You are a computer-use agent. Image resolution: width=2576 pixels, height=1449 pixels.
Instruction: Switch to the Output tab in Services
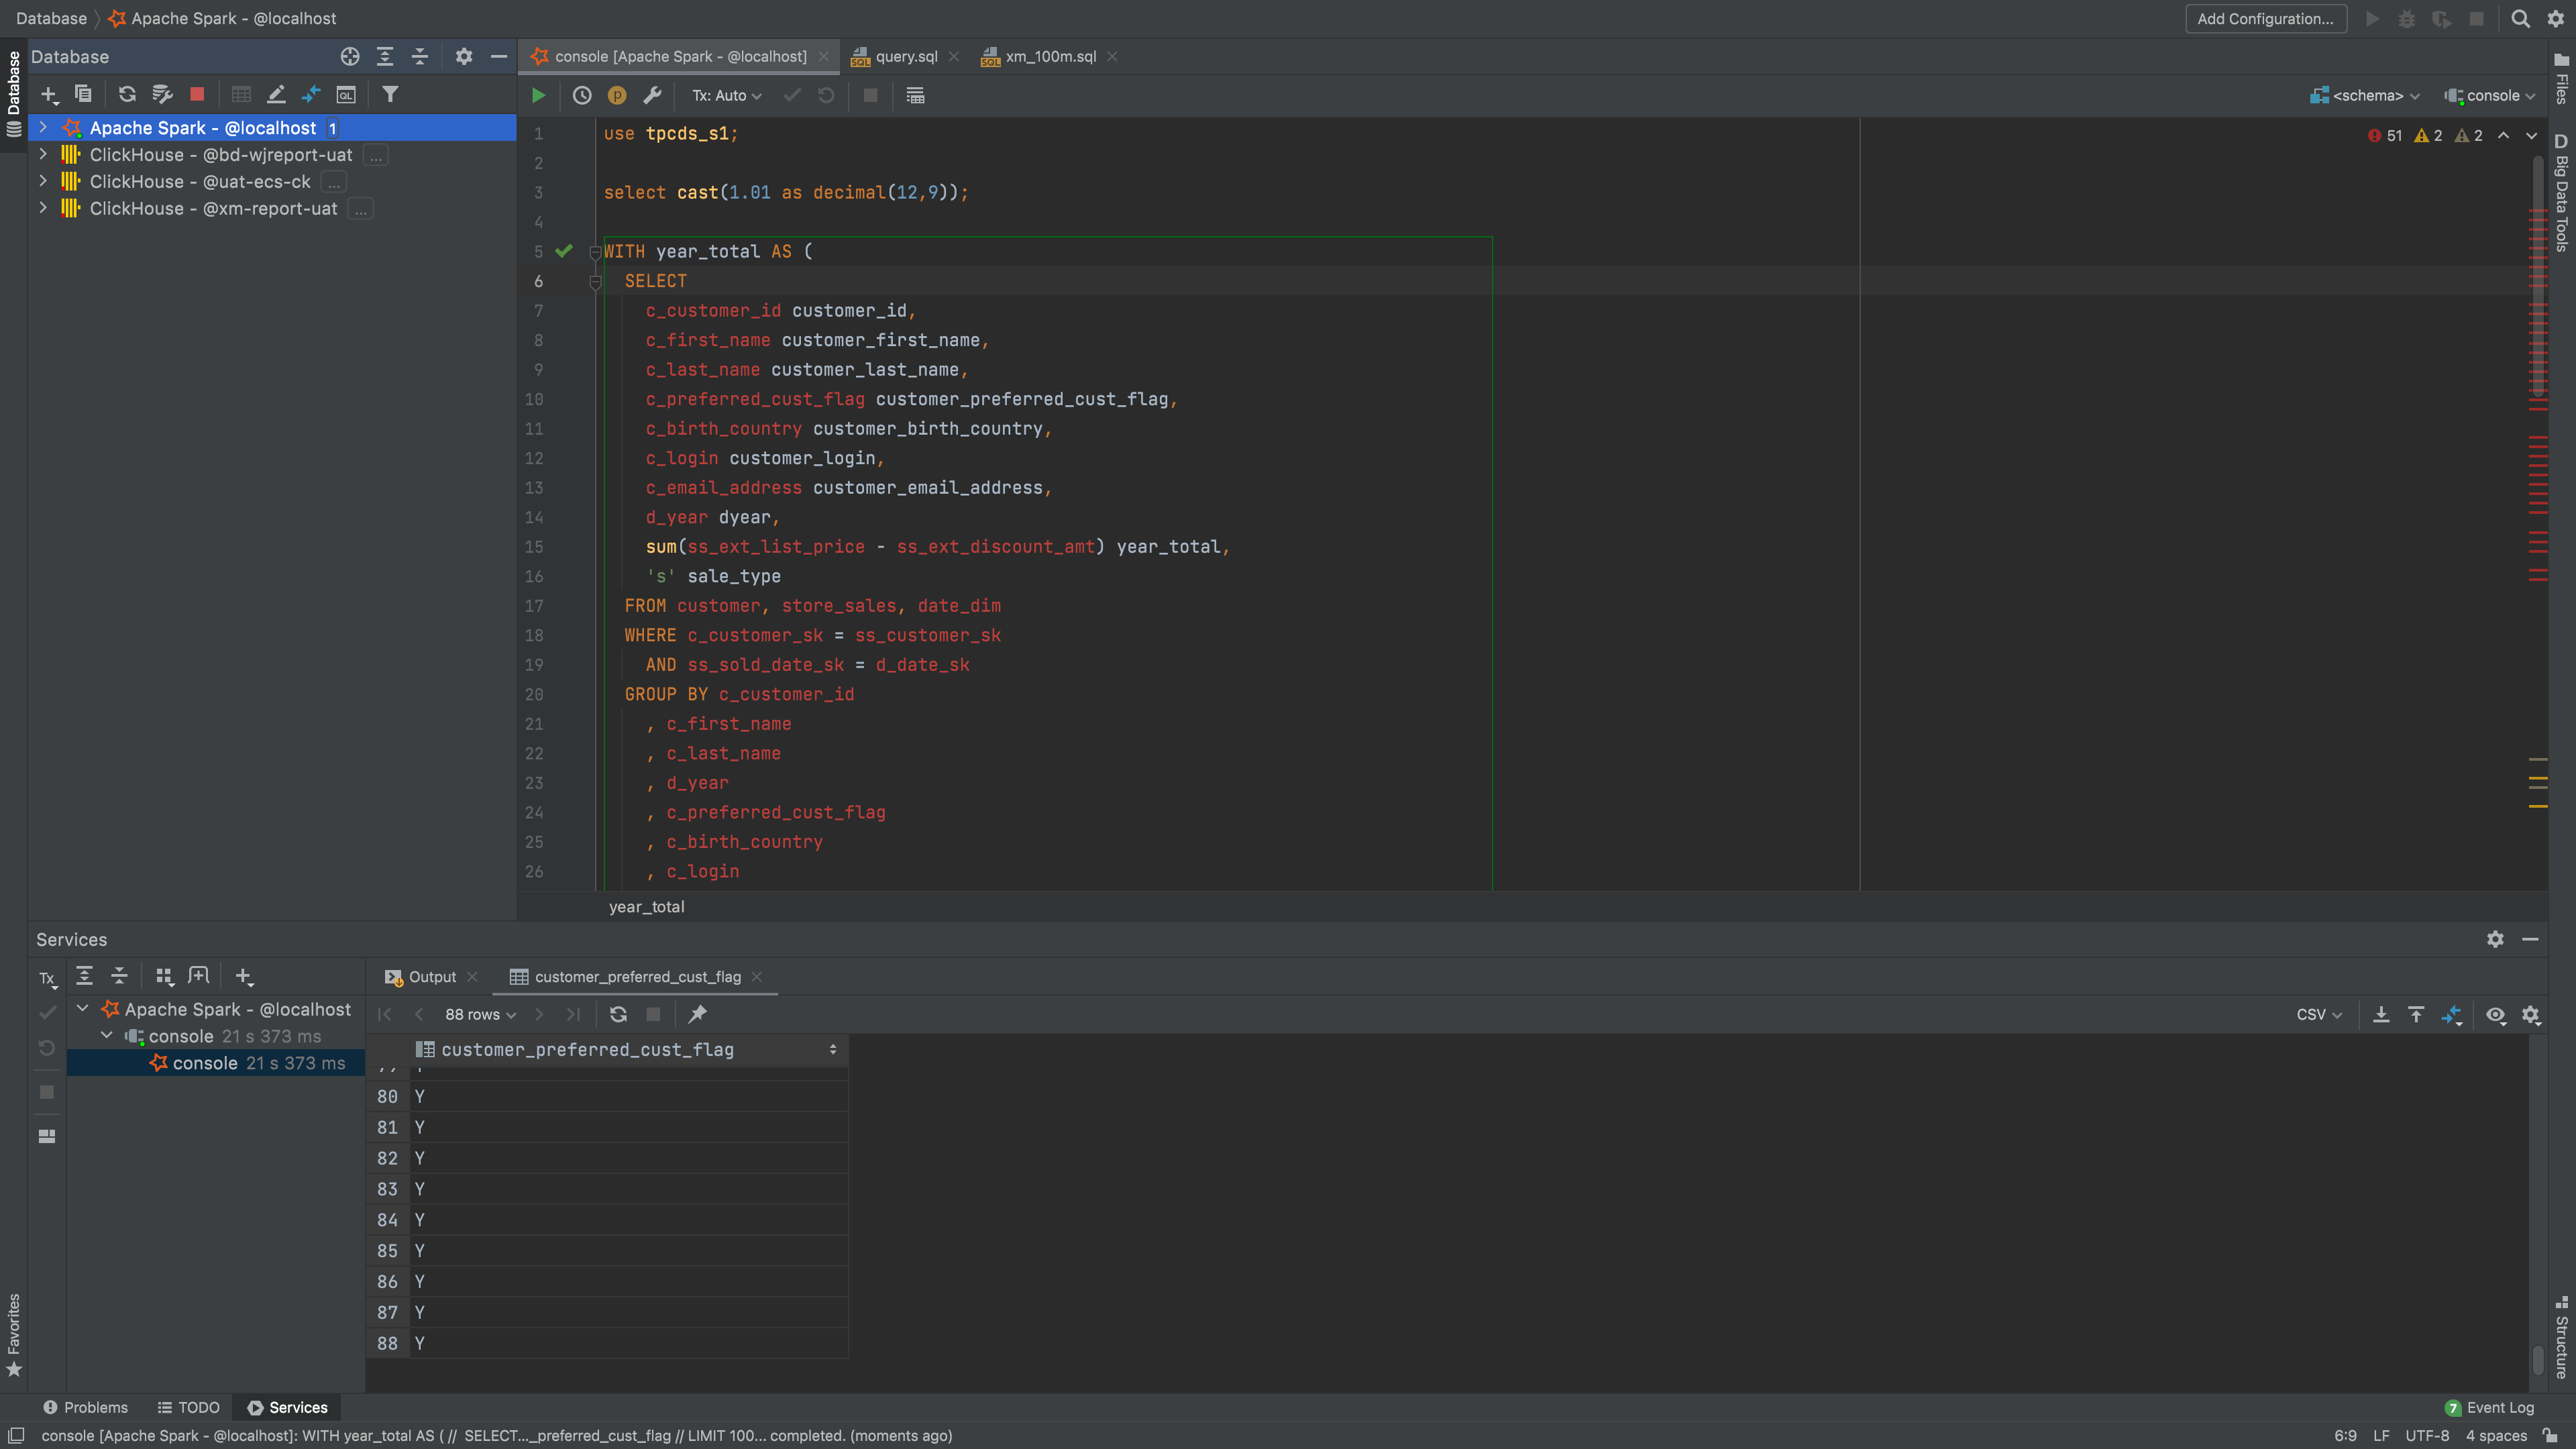(x=431, y=977)
